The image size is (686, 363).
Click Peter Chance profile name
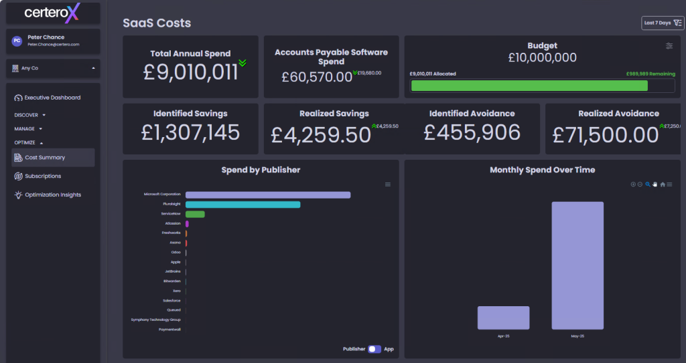[46, 37]
